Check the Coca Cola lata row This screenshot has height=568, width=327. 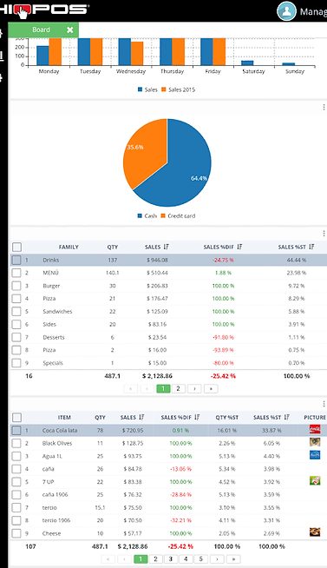tap(16, 431)
